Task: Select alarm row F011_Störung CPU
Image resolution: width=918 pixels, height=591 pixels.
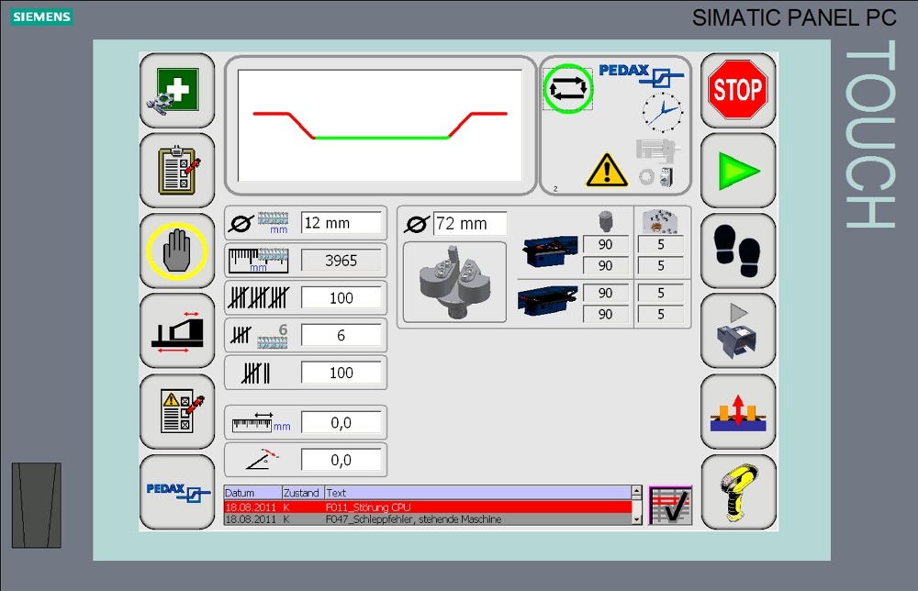Action: (x=428, y=507)
